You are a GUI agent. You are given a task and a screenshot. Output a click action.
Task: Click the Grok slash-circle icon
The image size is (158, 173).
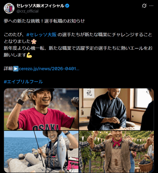[x=144, y=6]
